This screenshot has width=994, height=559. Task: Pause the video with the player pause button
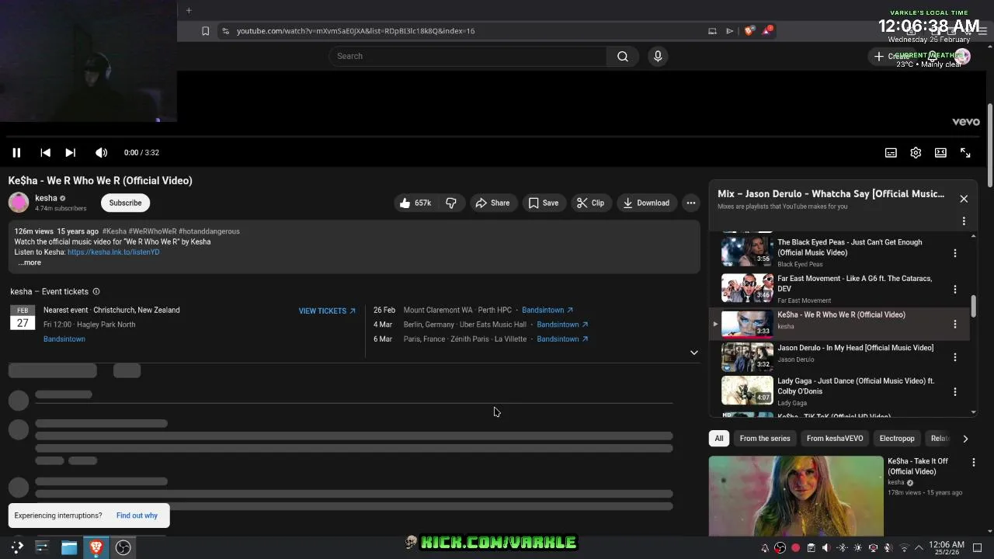point(16,153)
